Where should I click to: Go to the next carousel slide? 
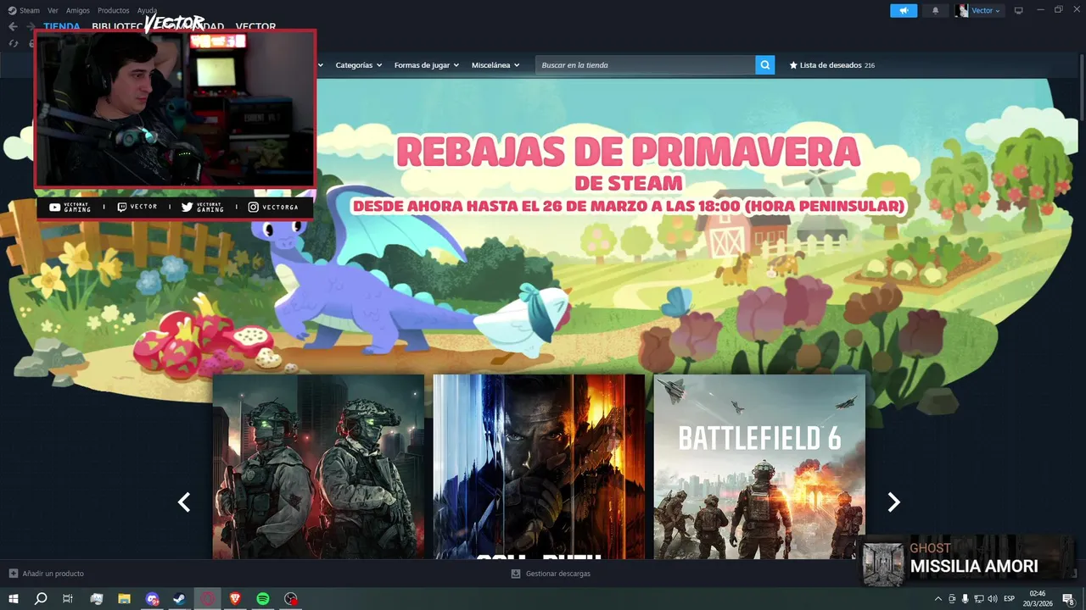tap(893, 502)
